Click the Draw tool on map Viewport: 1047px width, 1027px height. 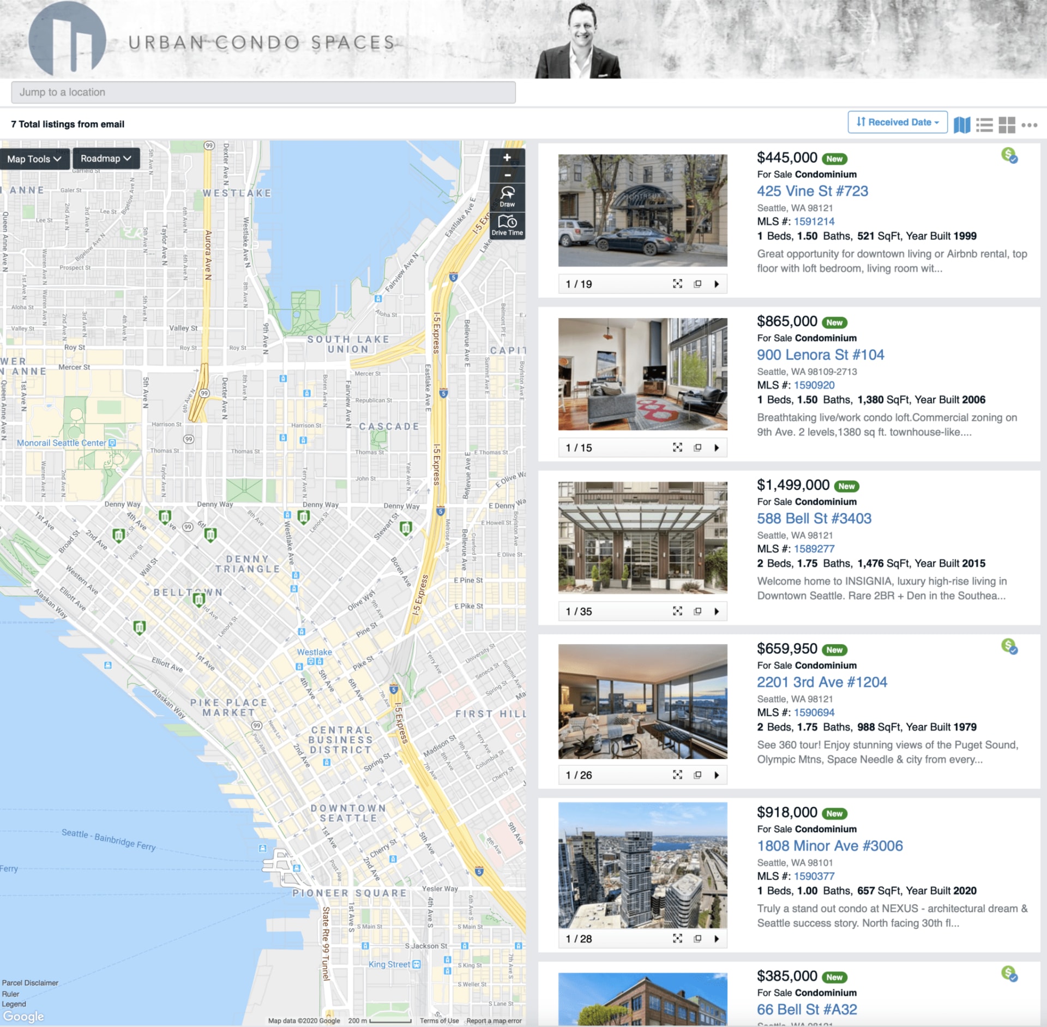tap(507, 197)
